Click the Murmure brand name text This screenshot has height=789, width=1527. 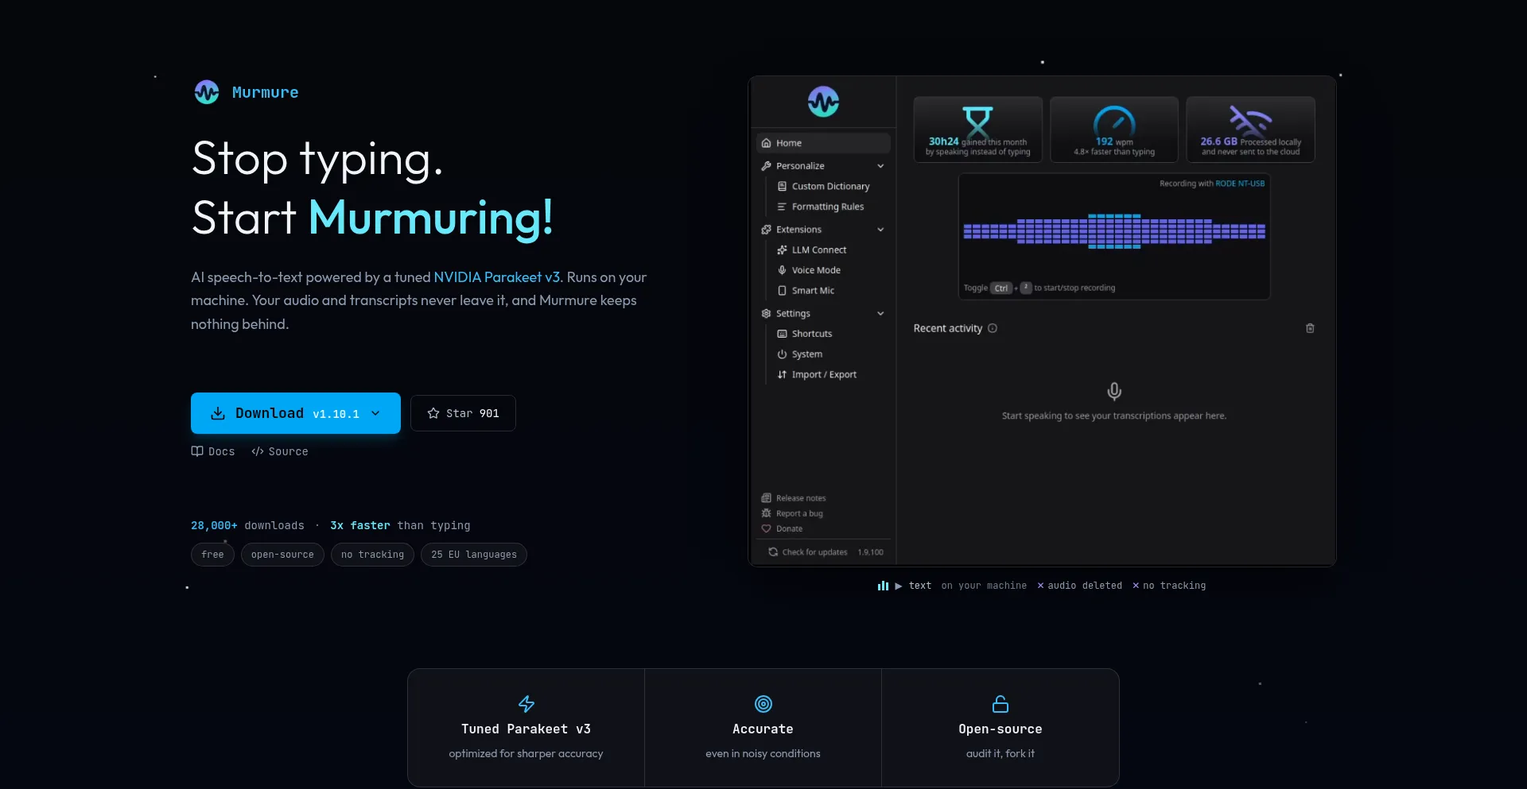point(265,92)
